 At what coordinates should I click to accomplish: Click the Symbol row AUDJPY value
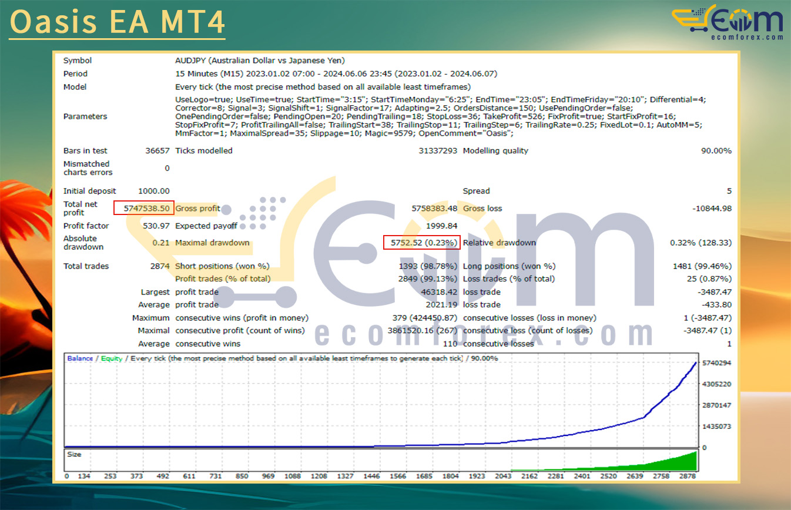260,61
